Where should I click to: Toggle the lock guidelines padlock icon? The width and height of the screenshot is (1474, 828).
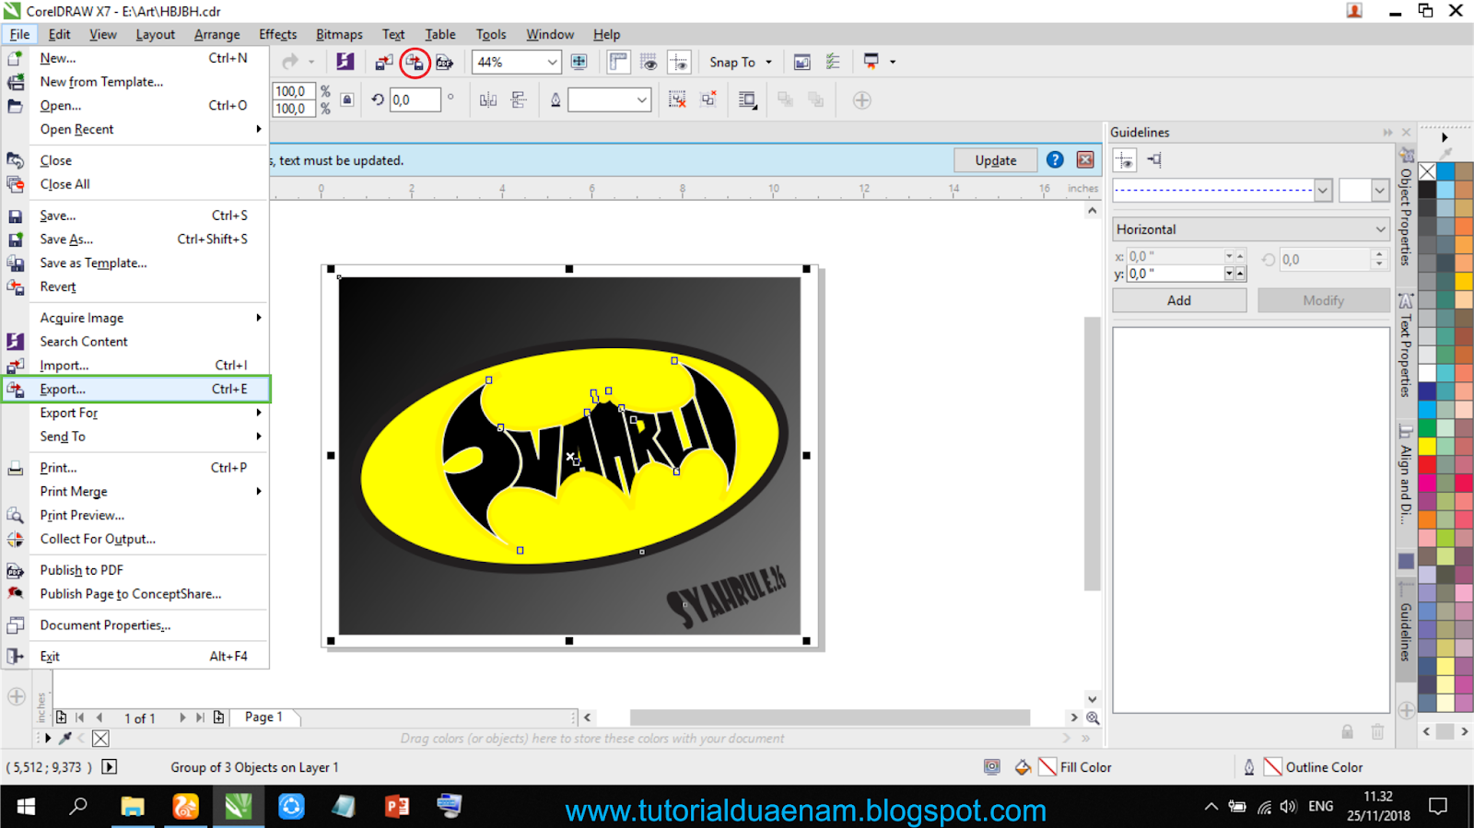point(1347,732)
